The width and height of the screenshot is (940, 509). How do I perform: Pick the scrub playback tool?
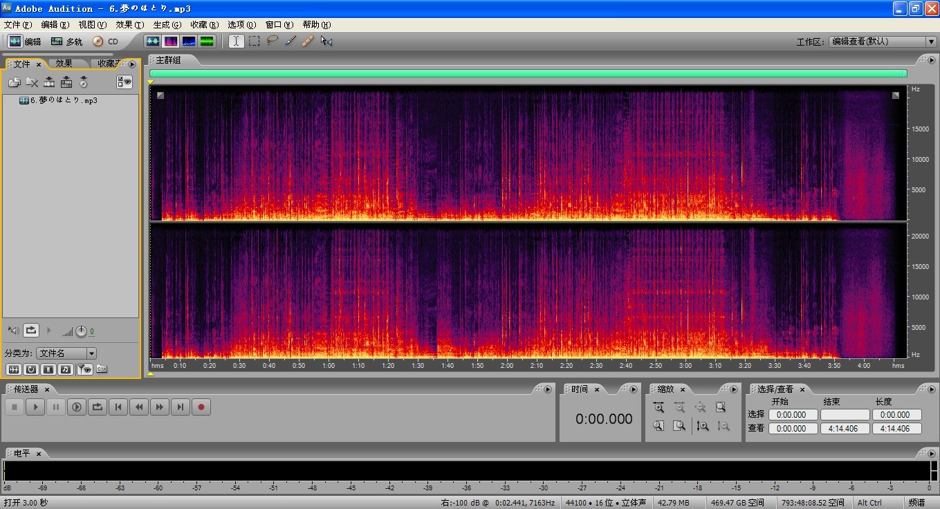(326, 41)
